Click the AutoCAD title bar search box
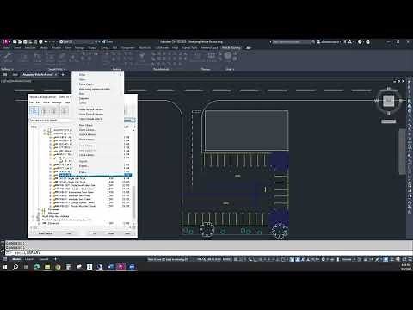413x310 pixels. [290, 42]
